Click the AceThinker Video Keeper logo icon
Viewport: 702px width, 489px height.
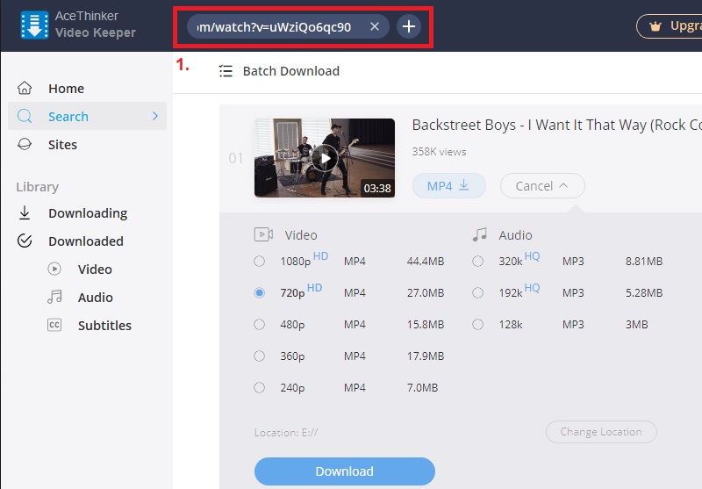pyautogui.click(x=34, y=25)
